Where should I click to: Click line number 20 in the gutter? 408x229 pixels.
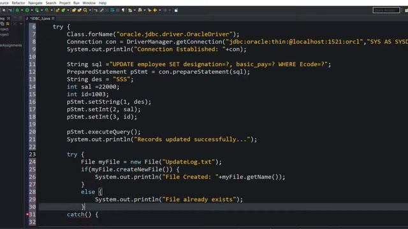(33, 132)
